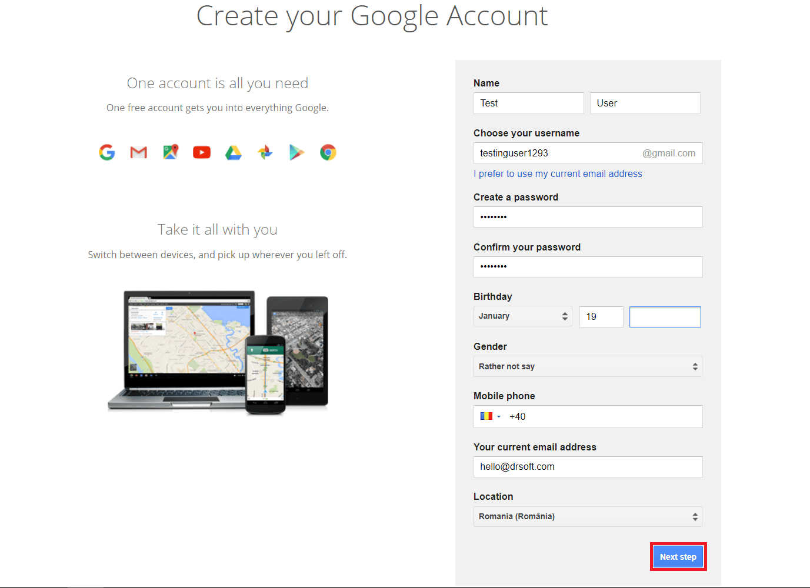
Task: Click the 'Choose your username' label
Action: coord(526,133)
